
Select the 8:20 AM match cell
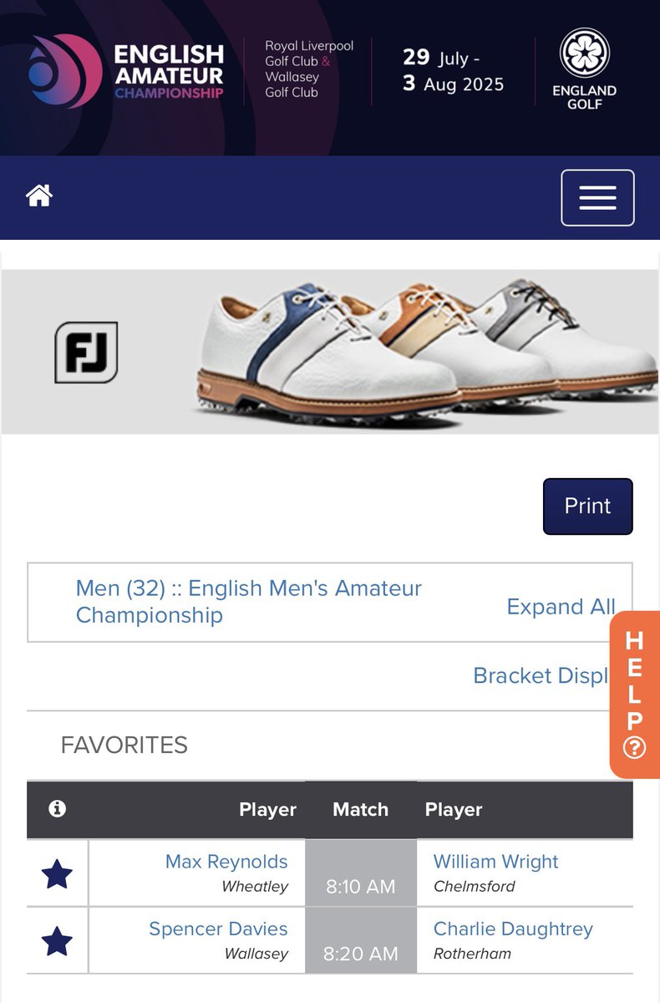pos(361,940)
